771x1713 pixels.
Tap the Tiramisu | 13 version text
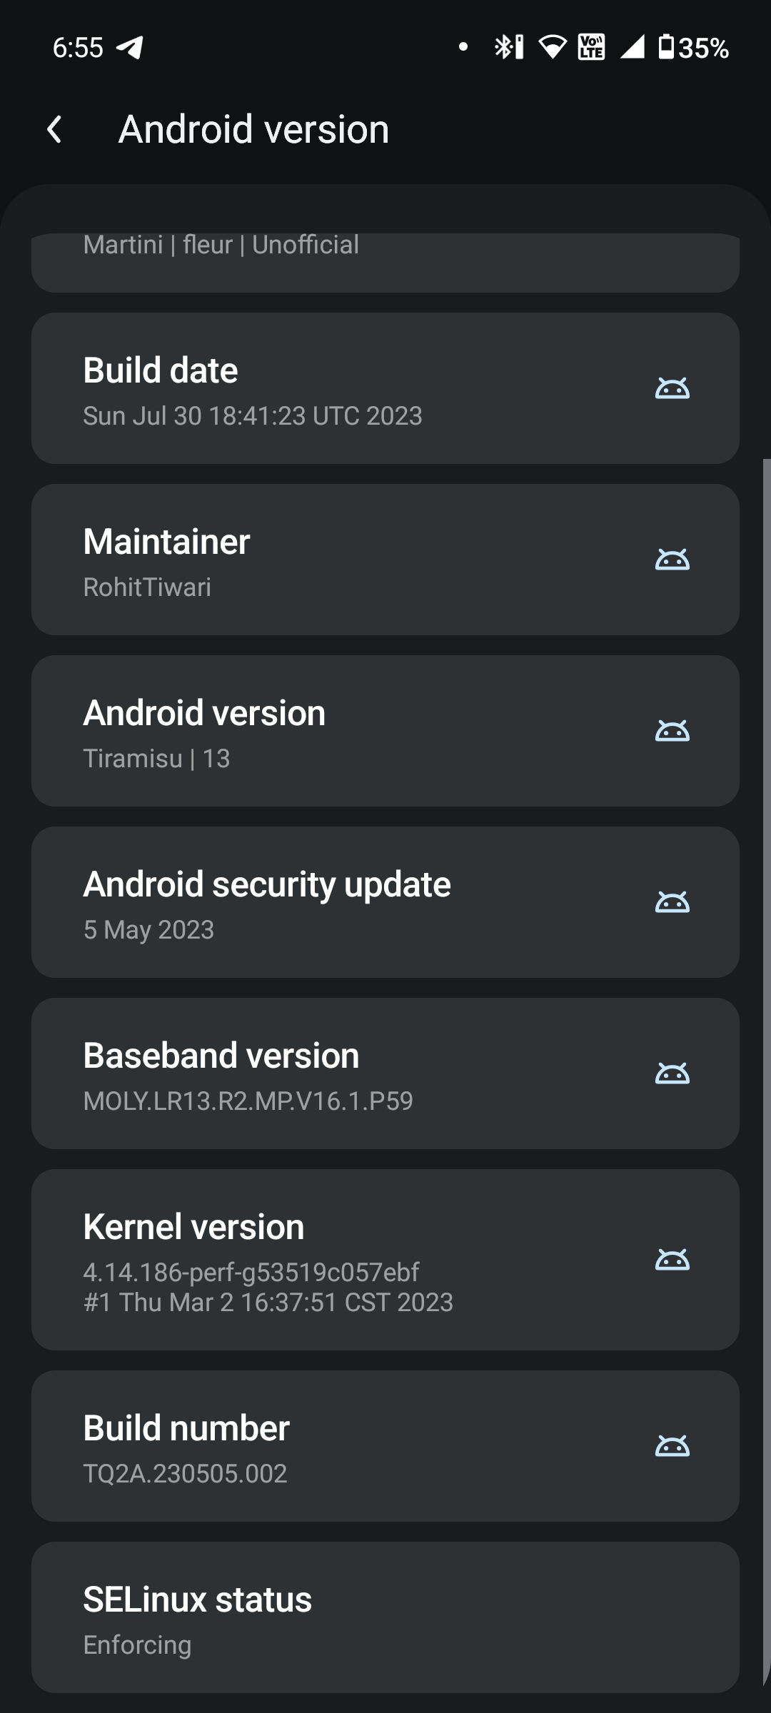point(156,759)
